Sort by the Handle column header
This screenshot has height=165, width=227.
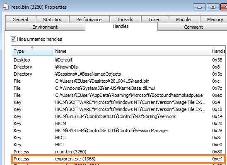click(x=218, y=51)
